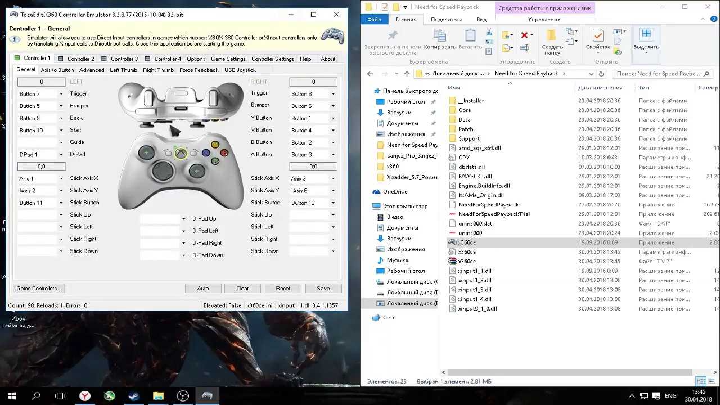The width and height of the screenshot is (720, 405).
Task: Open the Options tab in x360ce
Action: click(196, 58)
